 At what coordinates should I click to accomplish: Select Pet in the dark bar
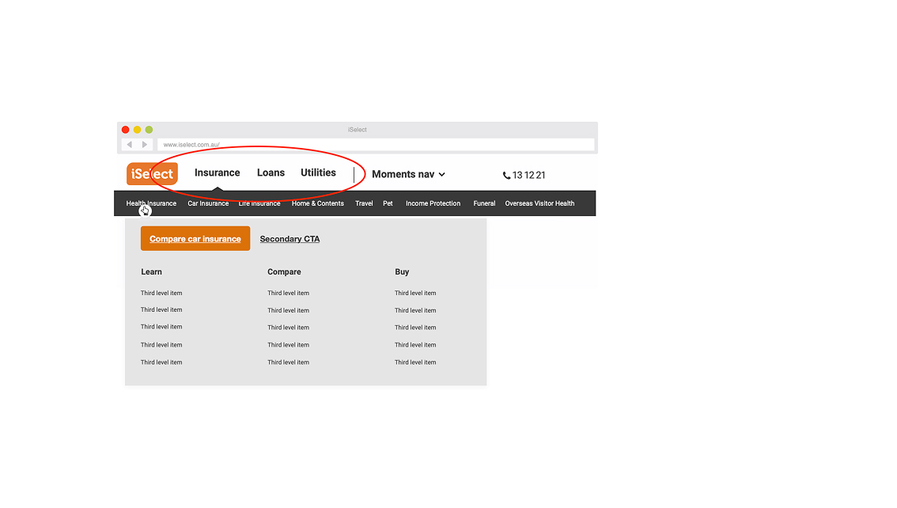[388, 203]
